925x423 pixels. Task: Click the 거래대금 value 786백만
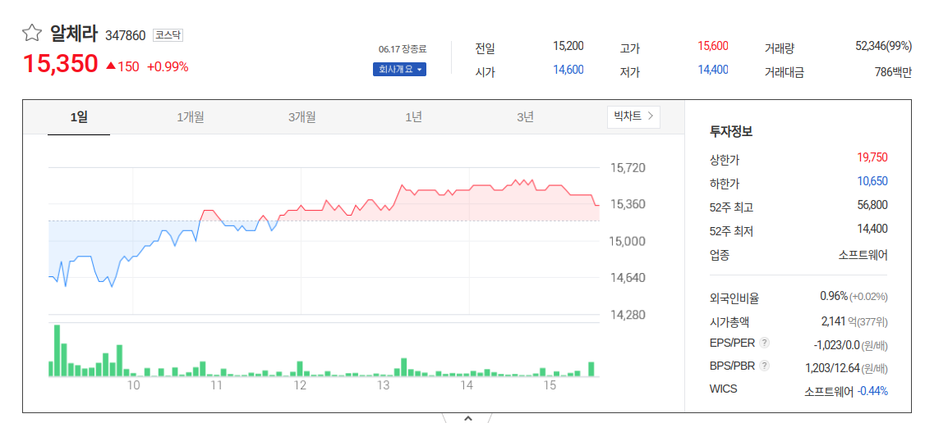(x=893, y=72)
